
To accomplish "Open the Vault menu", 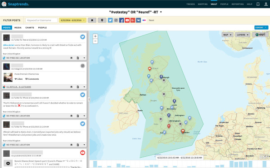I will [214, 4].
